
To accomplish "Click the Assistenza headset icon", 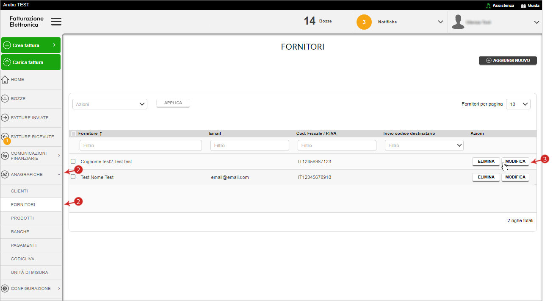I will [x=488, y=6].
